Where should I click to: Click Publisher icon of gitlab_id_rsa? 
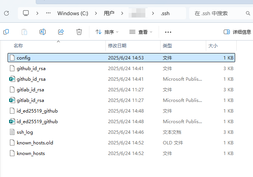[12, 100]
